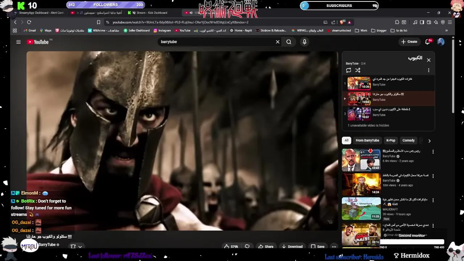The width and height of the screenshot is (464, 261).
Task: Reload the current page
Action: (29, 22)
